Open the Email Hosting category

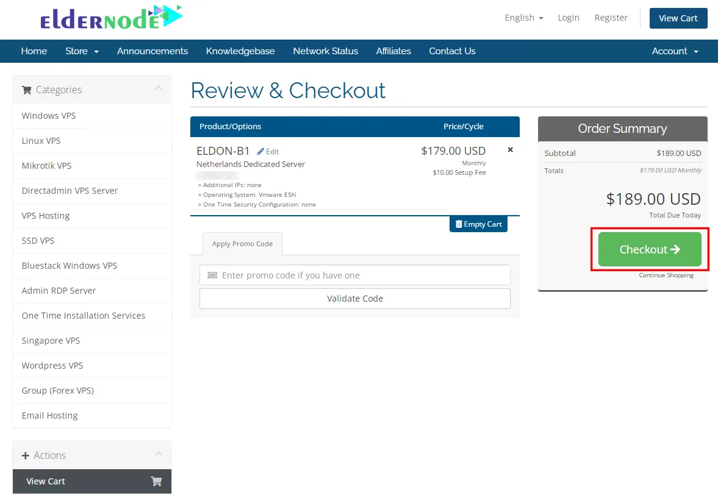coord(92,416)
